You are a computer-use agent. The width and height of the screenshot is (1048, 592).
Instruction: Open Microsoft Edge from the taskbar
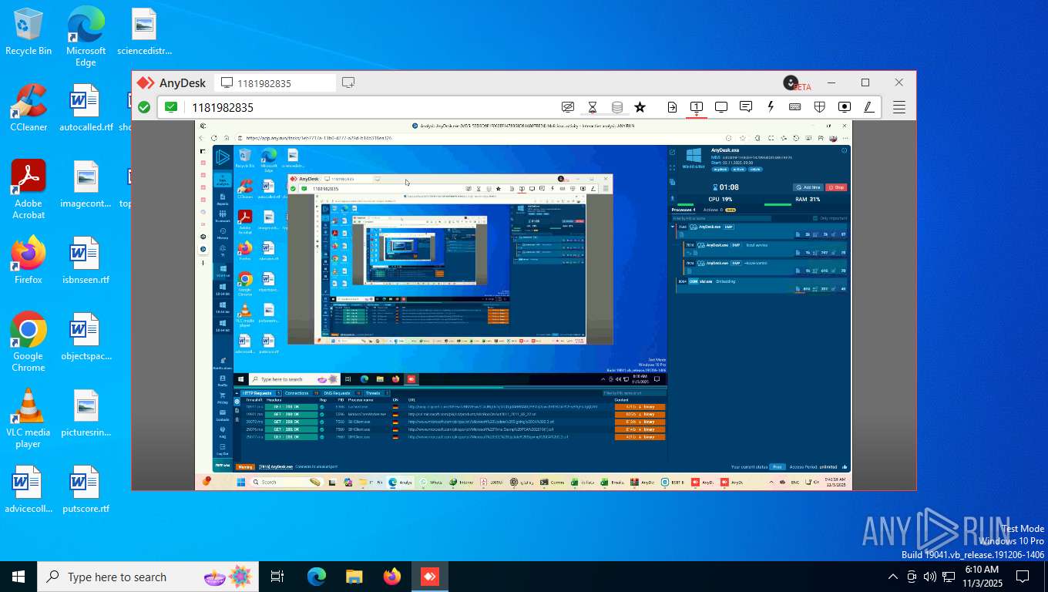(x=317, y=577)
